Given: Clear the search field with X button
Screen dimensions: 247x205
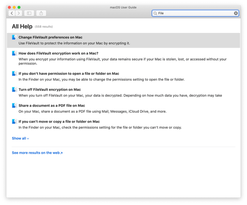Looking at the screenshot, I should (236, 13).
